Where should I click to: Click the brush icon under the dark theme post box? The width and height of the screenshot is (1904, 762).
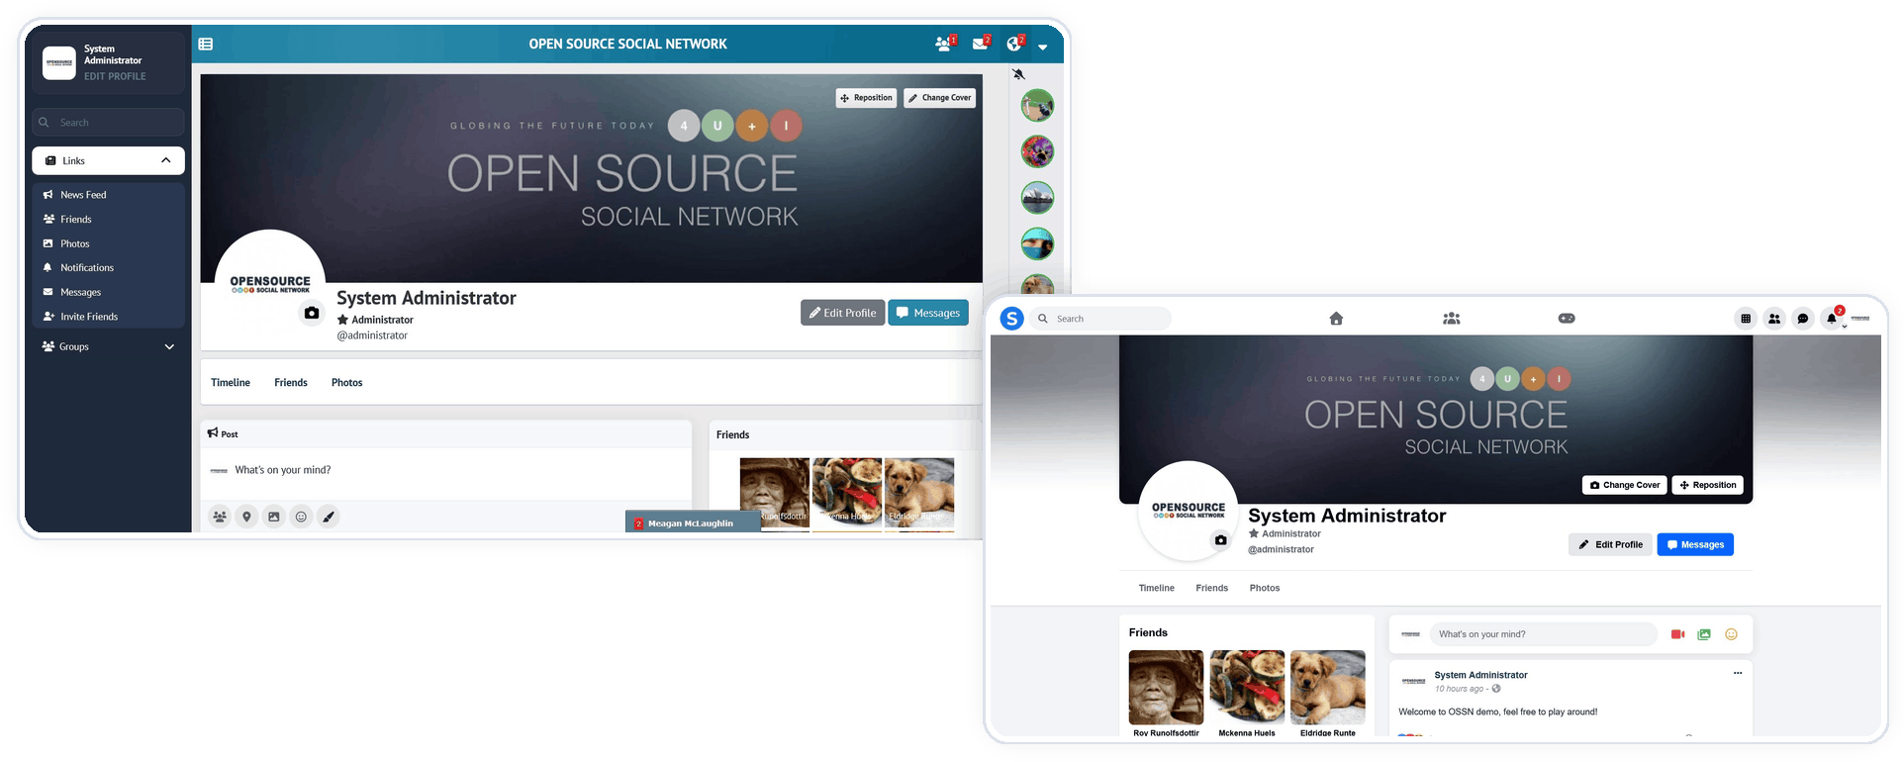point(329,517)
